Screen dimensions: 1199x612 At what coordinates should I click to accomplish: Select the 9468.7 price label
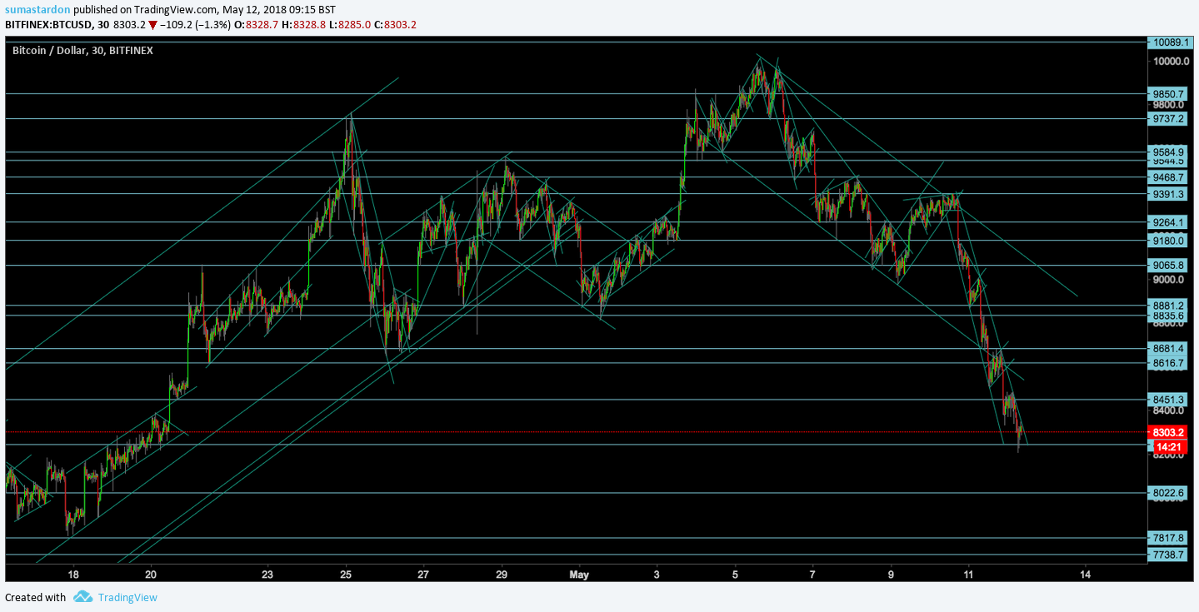(1168, 177)
